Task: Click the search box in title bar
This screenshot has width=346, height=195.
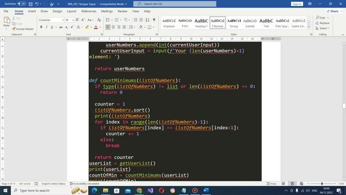Action: (x=175, y=4)
